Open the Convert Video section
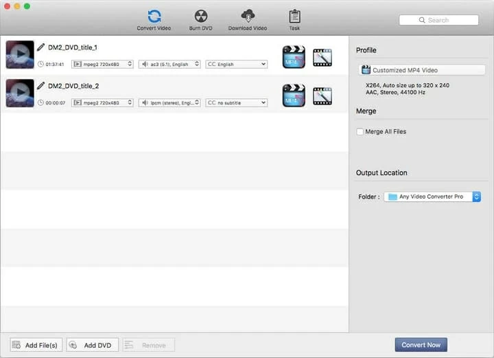This screenshot has height=358, width=494. coord(154,19)
